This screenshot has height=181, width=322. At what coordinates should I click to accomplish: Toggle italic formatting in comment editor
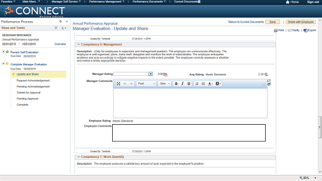coord(182,84)
